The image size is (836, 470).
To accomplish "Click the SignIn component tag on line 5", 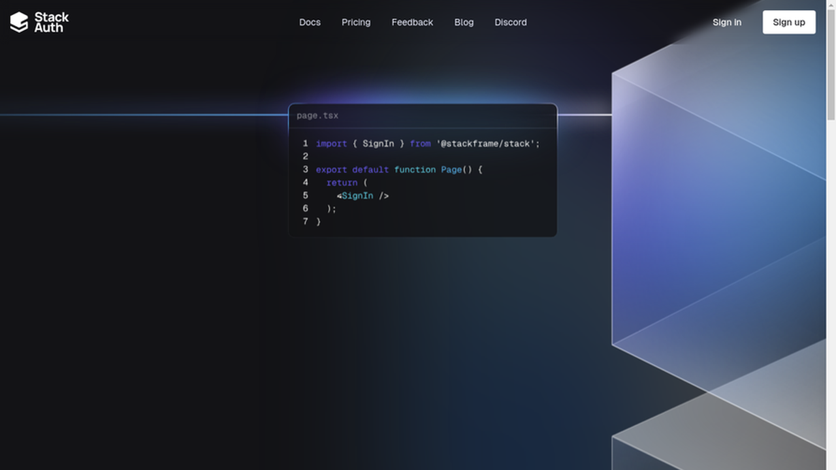I will 362,196.
